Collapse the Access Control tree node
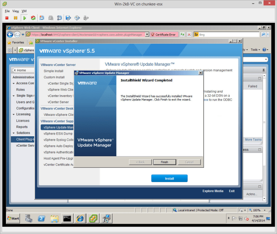Screen dimensions: 277x234 point(13,83)
